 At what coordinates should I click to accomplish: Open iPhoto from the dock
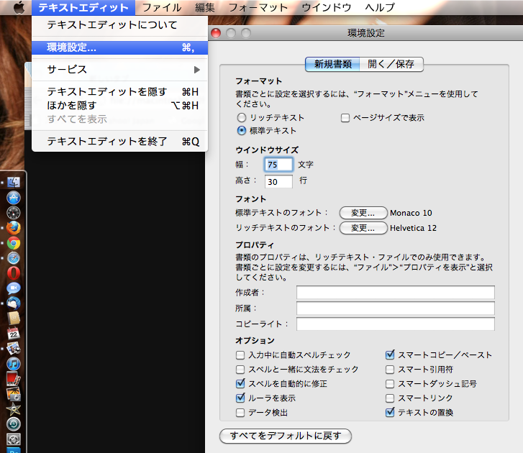click(x=14, y=394)
